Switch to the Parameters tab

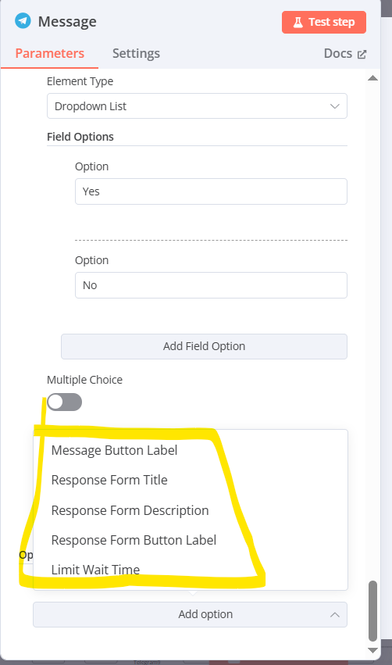tap(49, 53)
